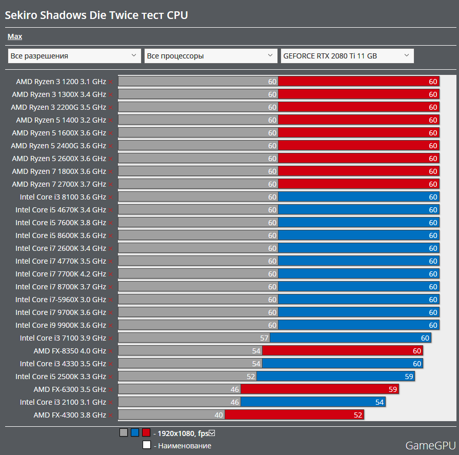Click the AMD FX-8350 red bar
Screen dimensions: 459x455
[x=342, y=351]
